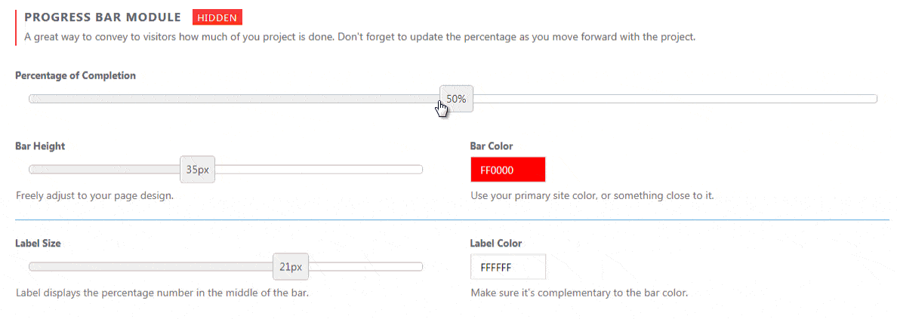The width and height of the screenshot is (897, 319).
Task: Toggle the red HIDDEN badge
Action: pos(217,18)
